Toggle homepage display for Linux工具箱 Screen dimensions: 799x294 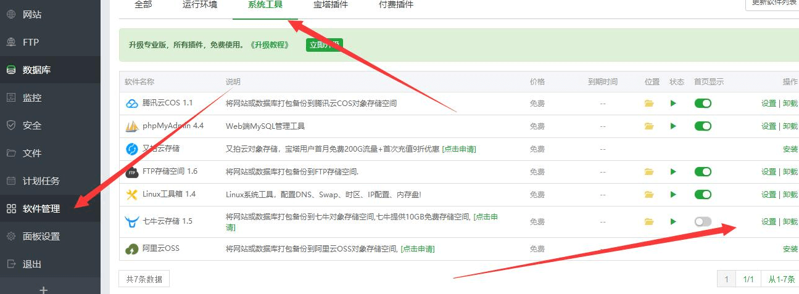[703, 195]
